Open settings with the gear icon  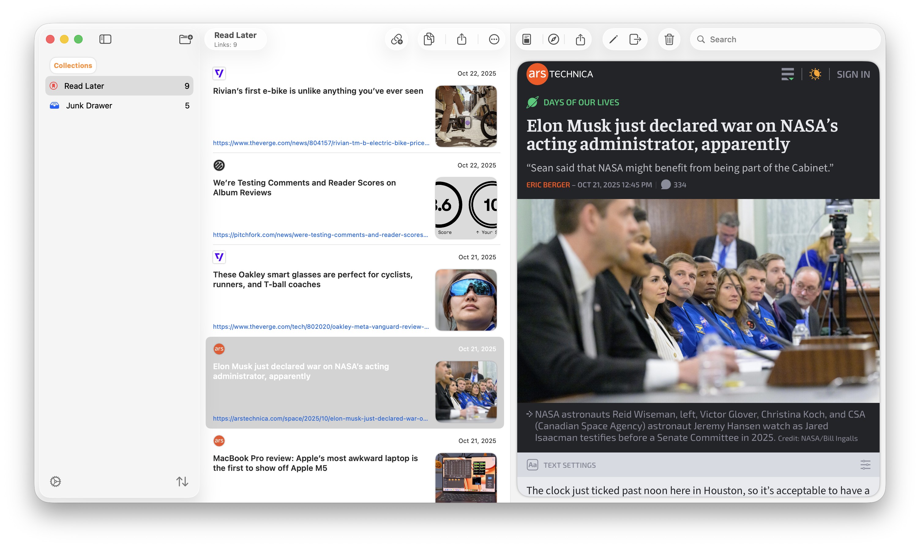(55, 482)
